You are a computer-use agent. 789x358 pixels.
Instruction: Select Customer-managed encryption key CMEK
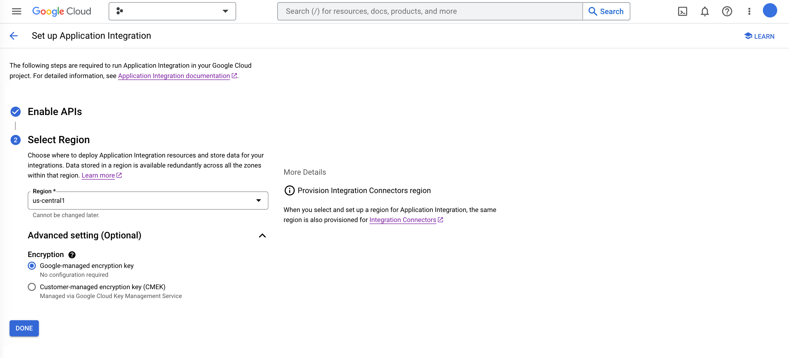32,287
